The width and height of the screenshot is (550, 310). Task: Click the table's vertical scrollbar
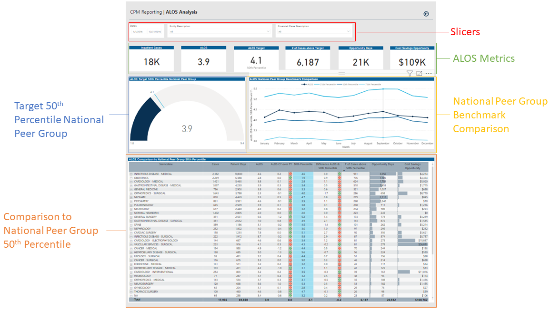click(432, 190)
